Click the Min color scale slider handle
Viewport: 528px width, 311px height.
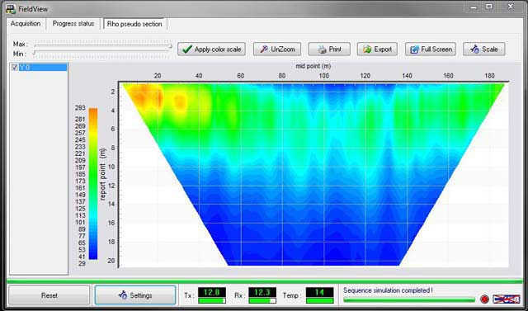click(x=34, y=53)
